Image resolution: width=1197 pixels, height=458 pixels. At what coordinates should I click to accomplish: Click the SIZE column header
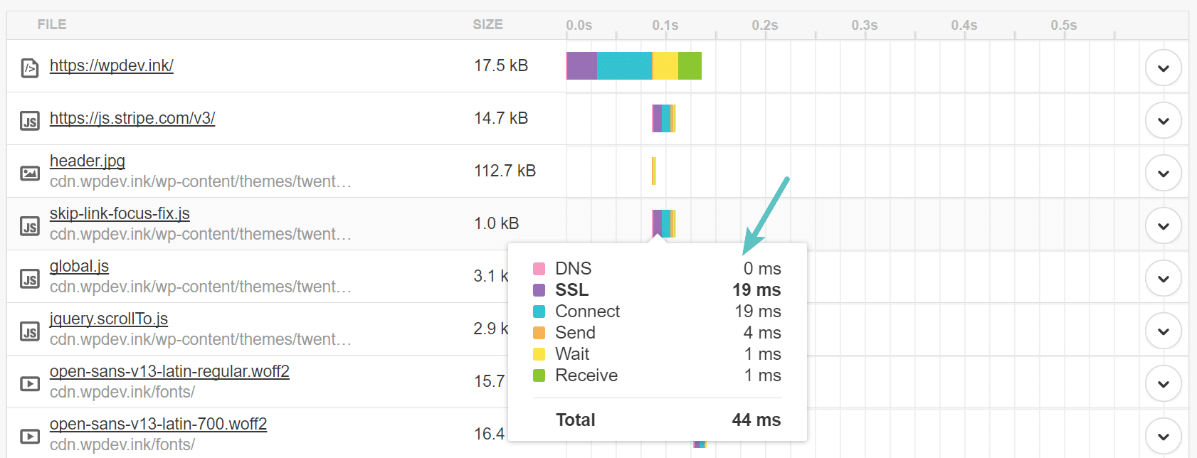(486, 23)
